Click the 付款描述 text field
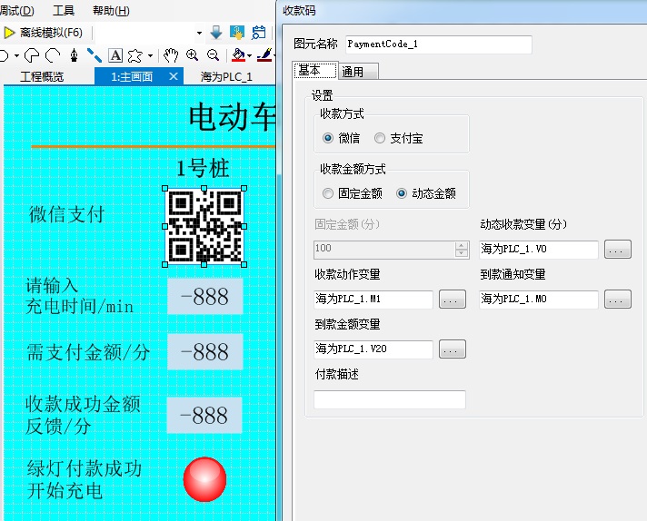647x521 pixels. click(390, 399)
